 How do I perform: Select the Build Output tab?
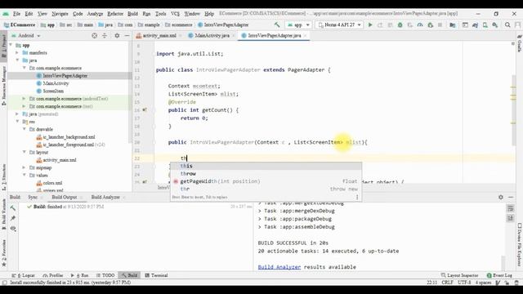point(65,197)
